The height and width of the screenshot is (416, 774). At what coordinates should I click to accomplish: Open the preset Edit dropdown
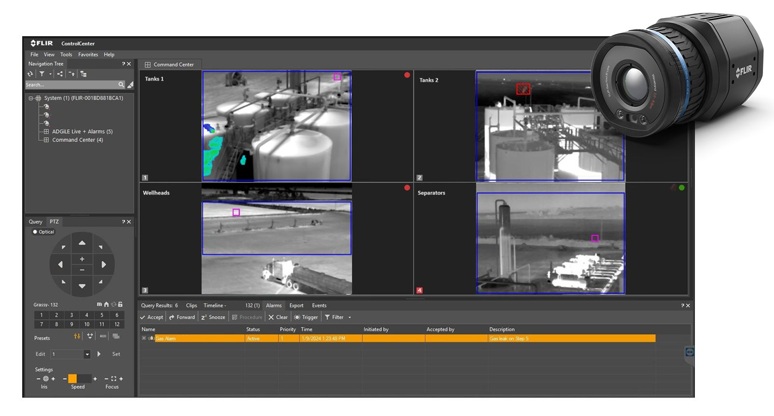click(87, 354)
